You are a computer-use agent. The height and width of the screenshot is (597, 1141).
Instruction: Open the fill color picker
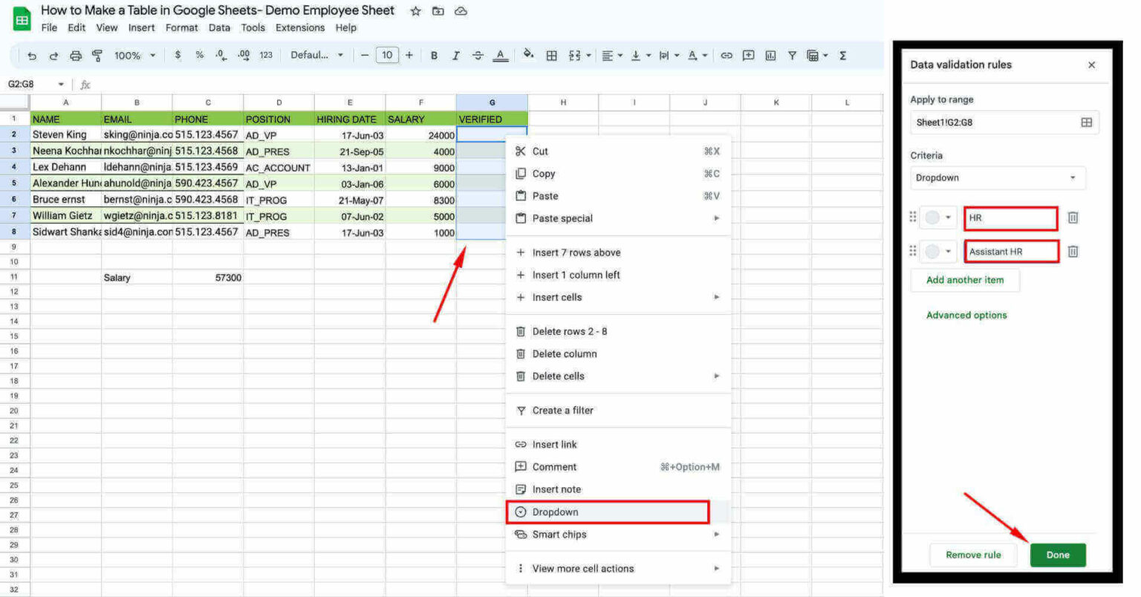click(x=526, y=55)
